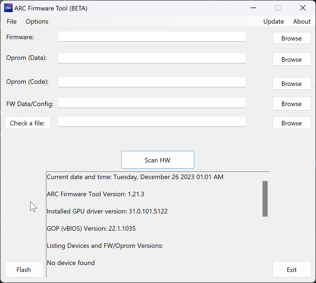Click inside the Oprom (Data) path field
The image size is (316, 283).
[152, 58]
